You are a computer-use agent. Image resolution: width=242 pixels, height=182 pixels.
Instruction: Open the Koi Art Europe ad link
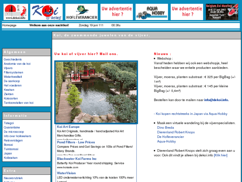click(68, 127)
